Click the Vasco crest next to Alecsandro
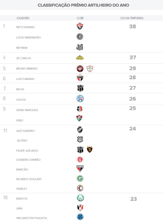163x221 pixels. tap(80, 130)
